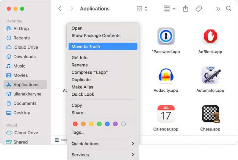238x160 pixels.
Task: Click the disk icon in path bar
Action: coord(57,140)
